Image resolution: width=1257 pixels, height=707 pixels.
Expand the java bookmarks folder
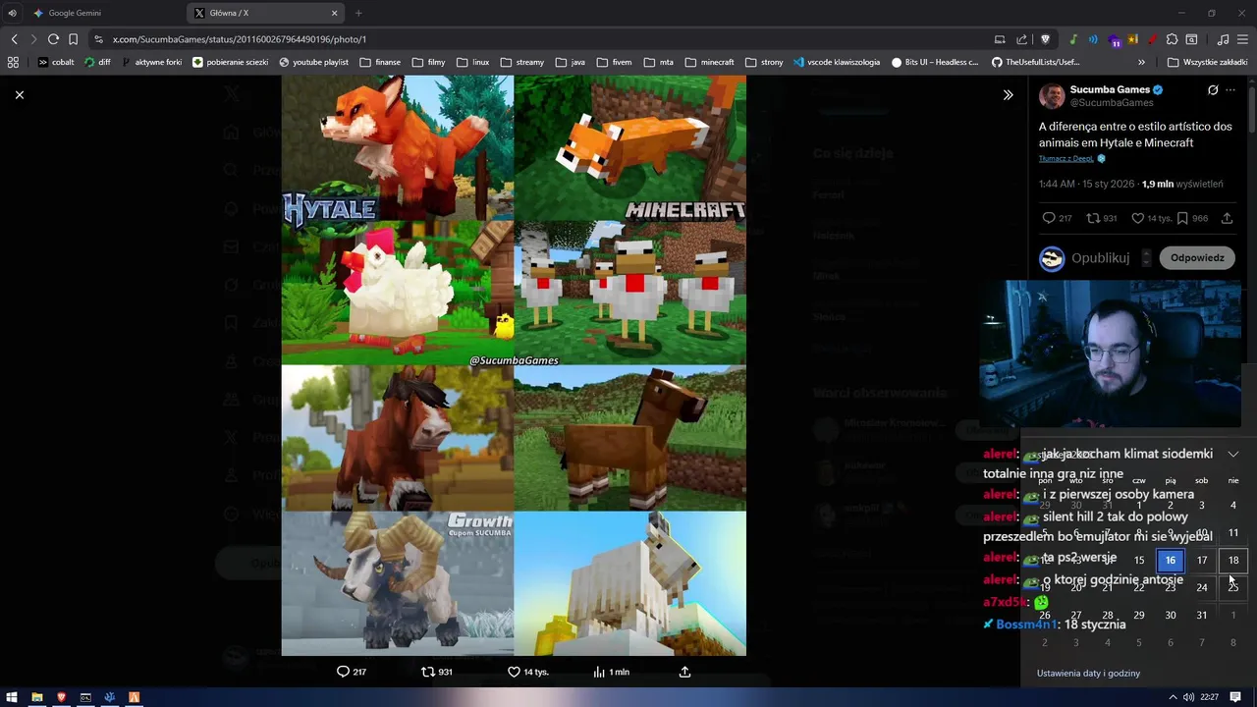pos(570,62)
